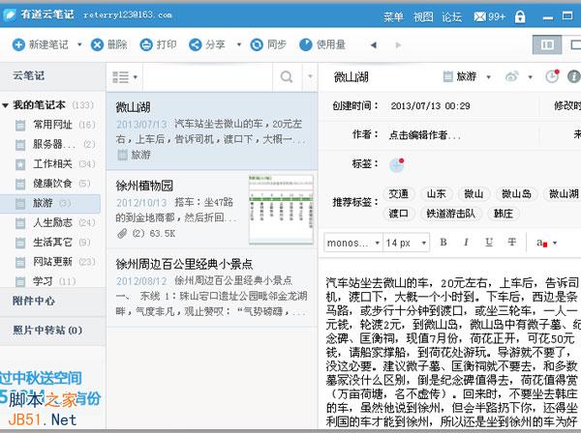The width and height of the screenshot is (581, 433).
Task: Click the 分享 (share) toolbar icon
Action: tap(195, 44)
